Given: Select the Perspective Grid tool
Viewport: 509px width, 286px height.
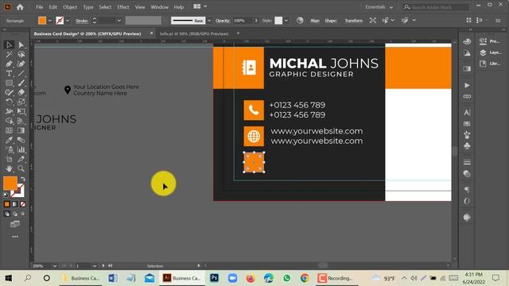Looking at the screenshot, I should click(x=21, y=121).
